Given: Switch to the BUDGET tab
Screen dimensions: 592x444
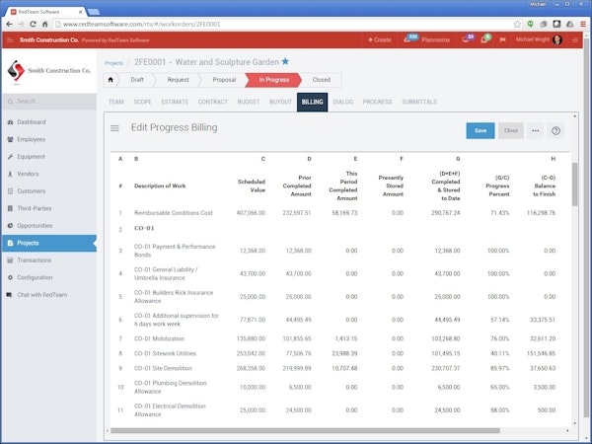Looking at the screenshot, I should (249, 102).
